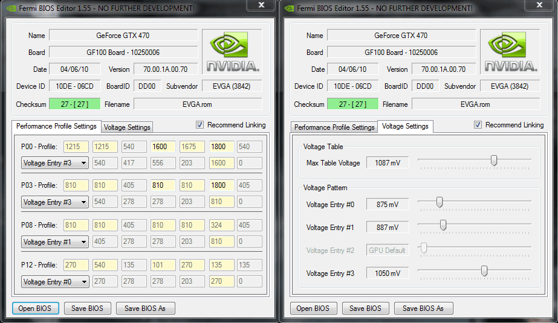The width and height of the screenshot is (558, 323).
Task: Click the P08 - Profile label
Action: pos(39,225)
